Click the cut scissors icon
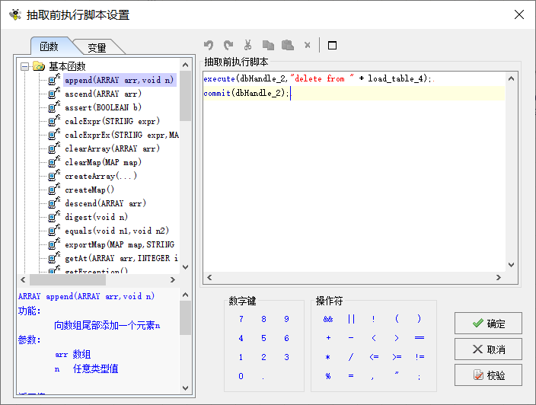Screen dimensions: 536x405 [248, 45]
